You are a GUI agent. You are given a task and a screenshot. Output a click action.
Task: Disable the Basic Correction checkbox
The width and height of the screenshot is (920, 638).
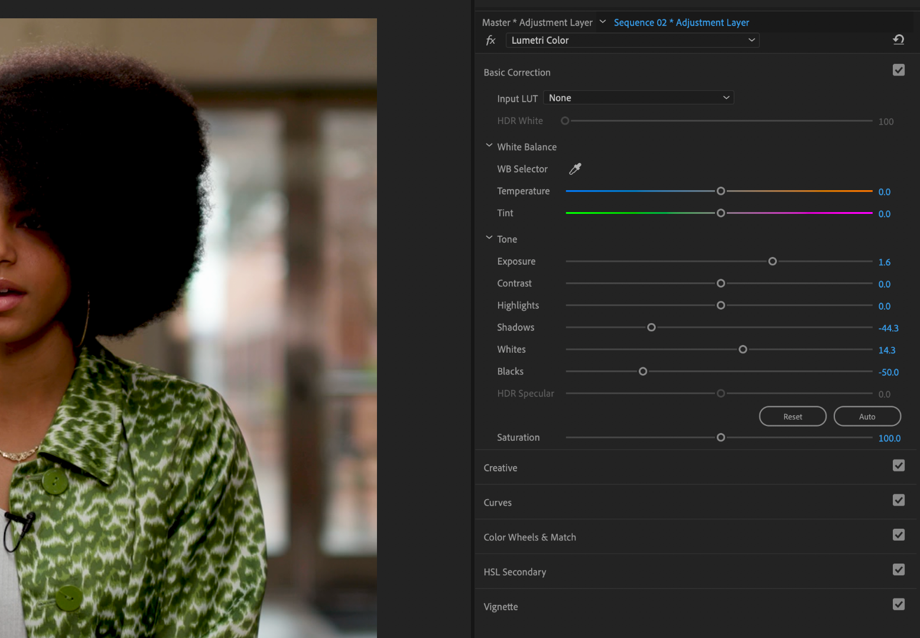[x=899, y=70]
